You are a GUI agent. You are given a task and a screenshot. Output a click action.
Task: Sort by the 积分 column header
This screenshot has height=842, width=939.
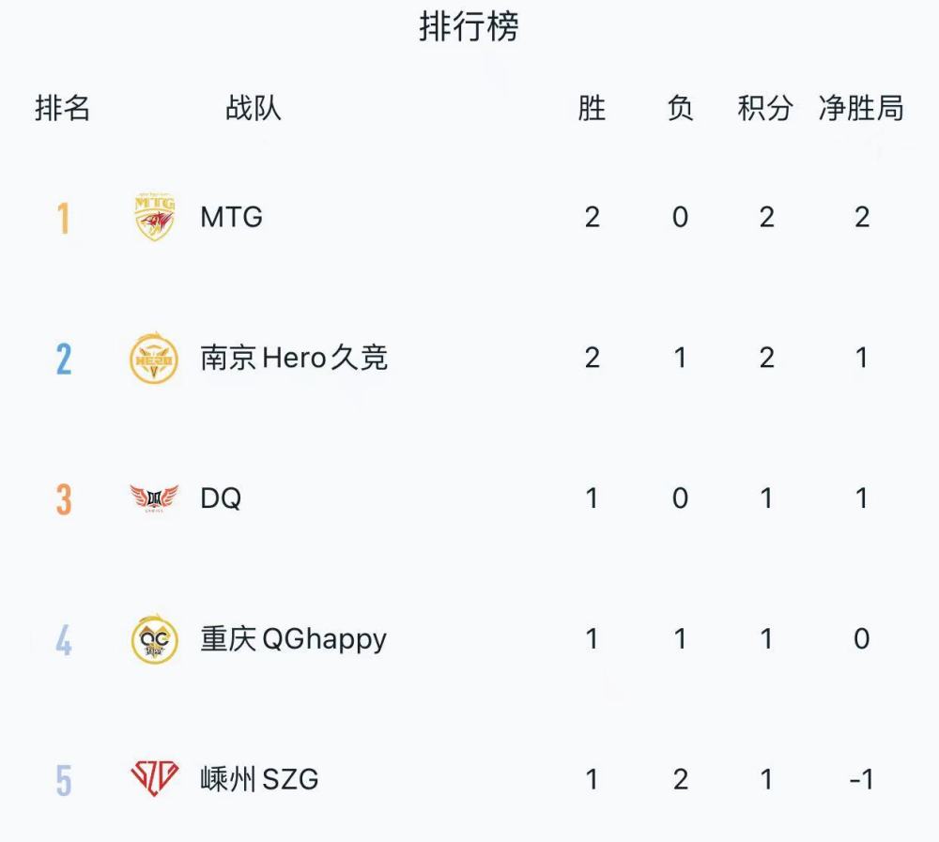click(765, 108)
